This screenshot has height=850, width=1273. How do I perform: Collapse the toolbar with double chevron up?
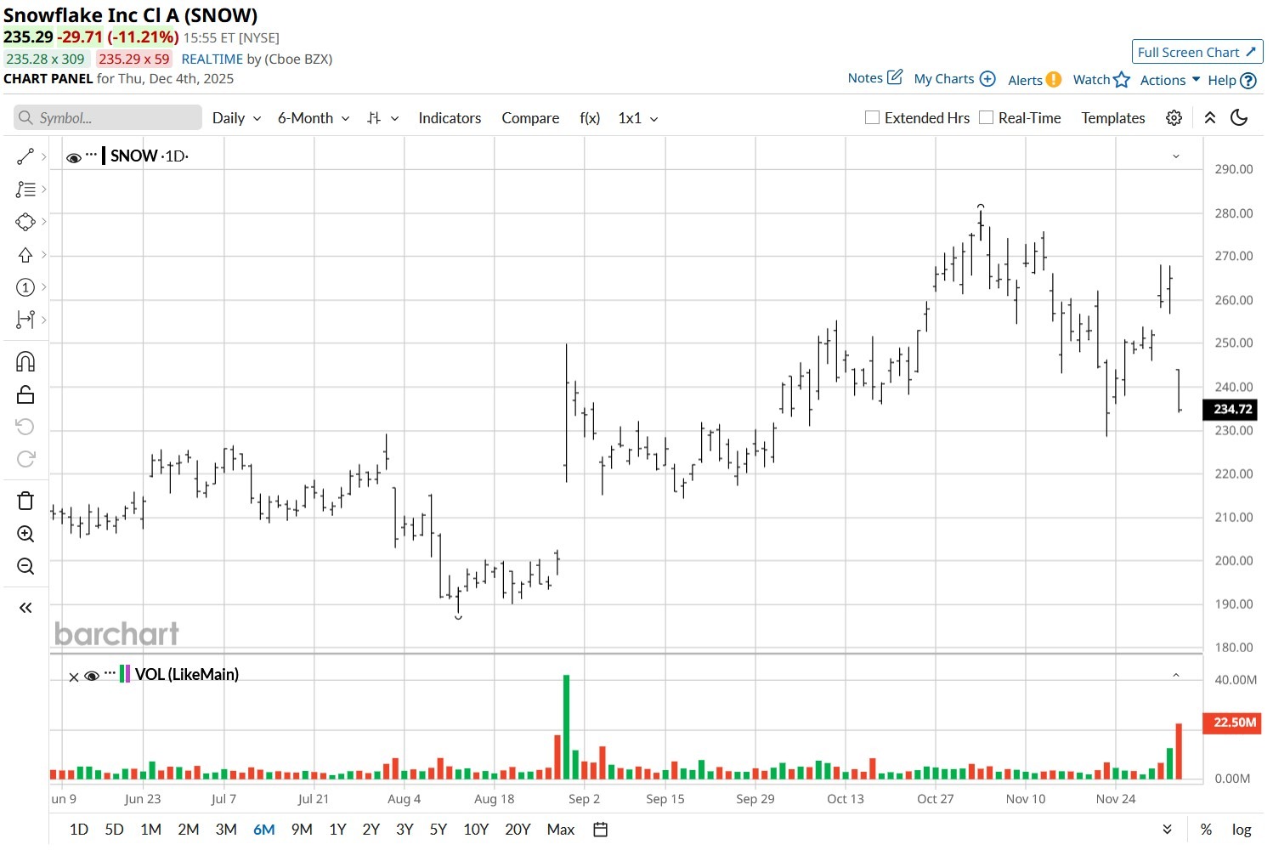click(x=1210, y=118)
